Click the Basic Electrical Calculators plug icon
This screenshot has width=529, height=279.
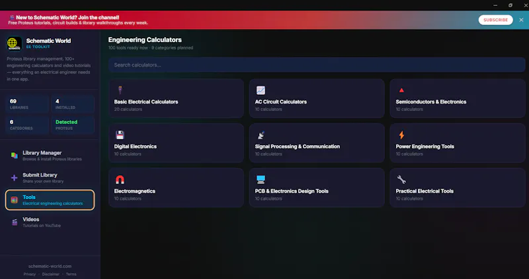pos(120,90)
